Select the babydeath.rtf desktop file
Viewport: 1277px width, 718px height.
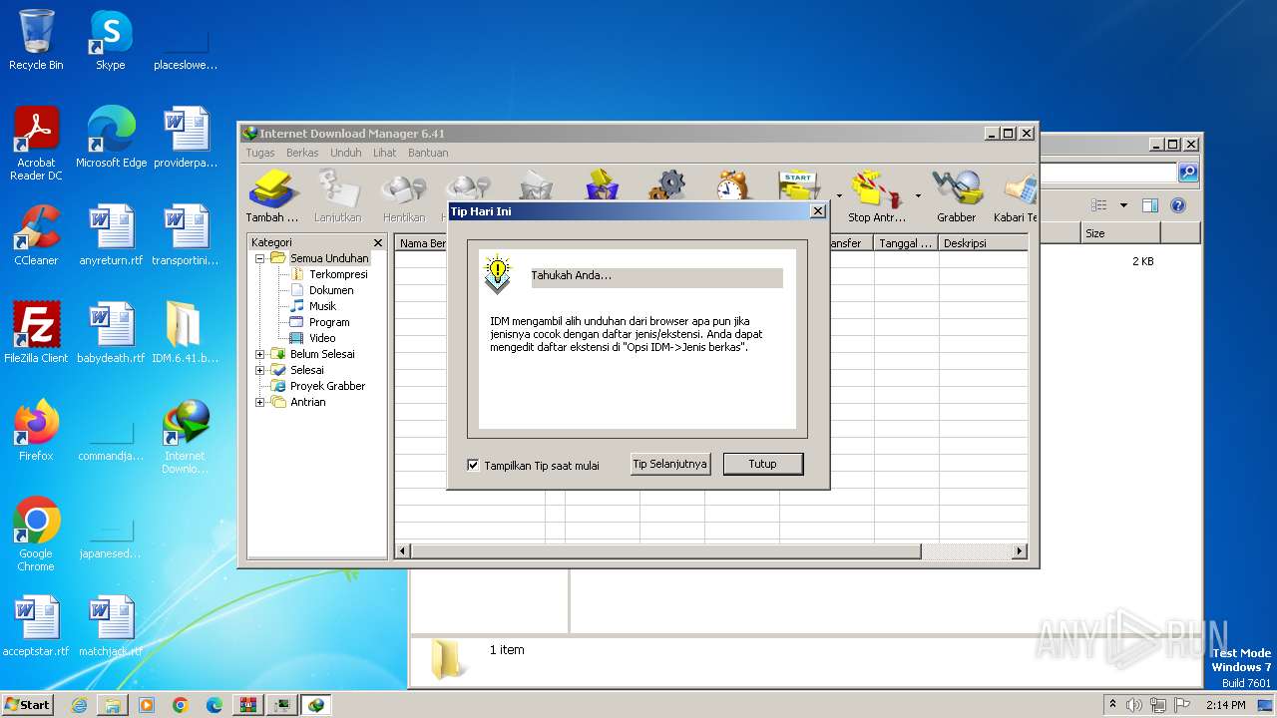(111, 333)
